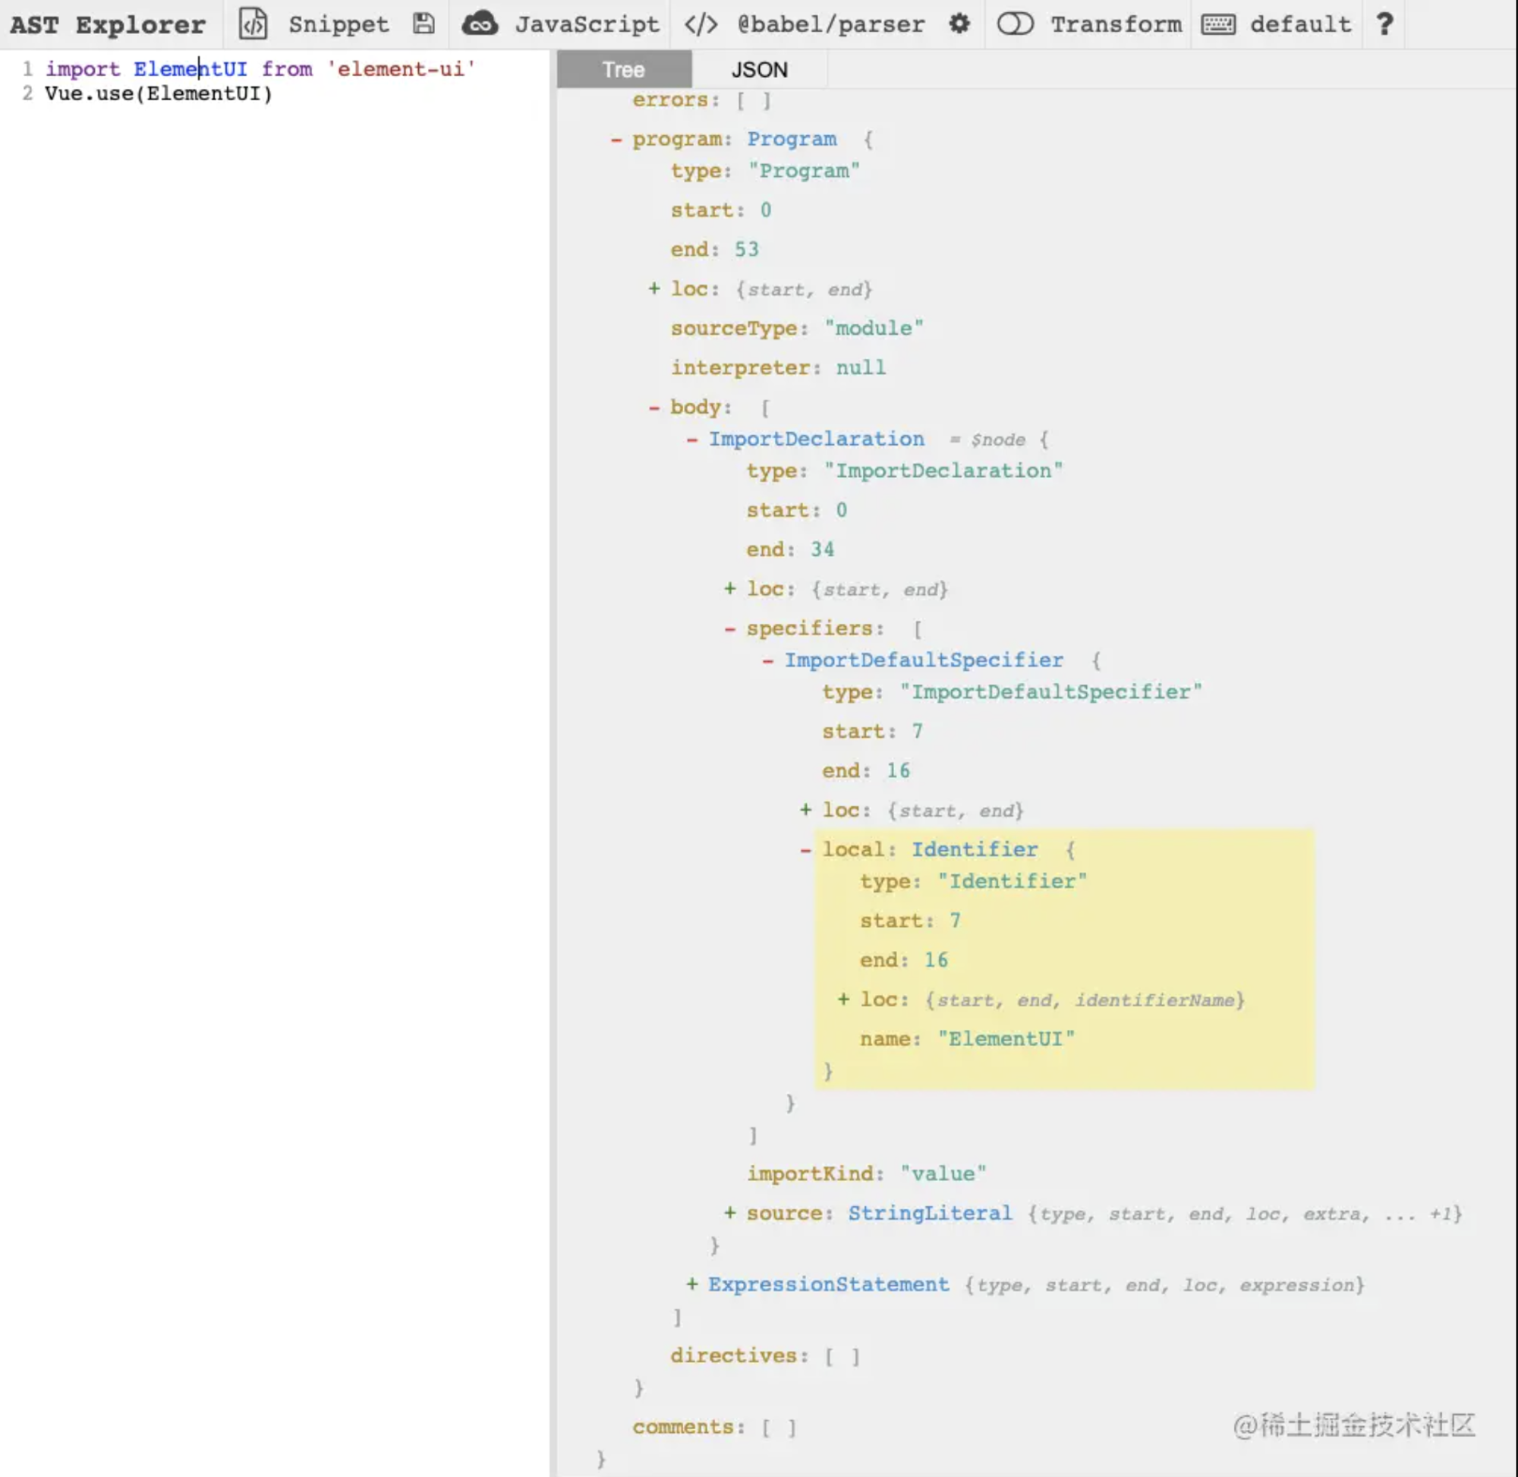Click the parser code brackets icon
The width and height of the screenshot is (1518, 1477).
click(x=701, y=24)
